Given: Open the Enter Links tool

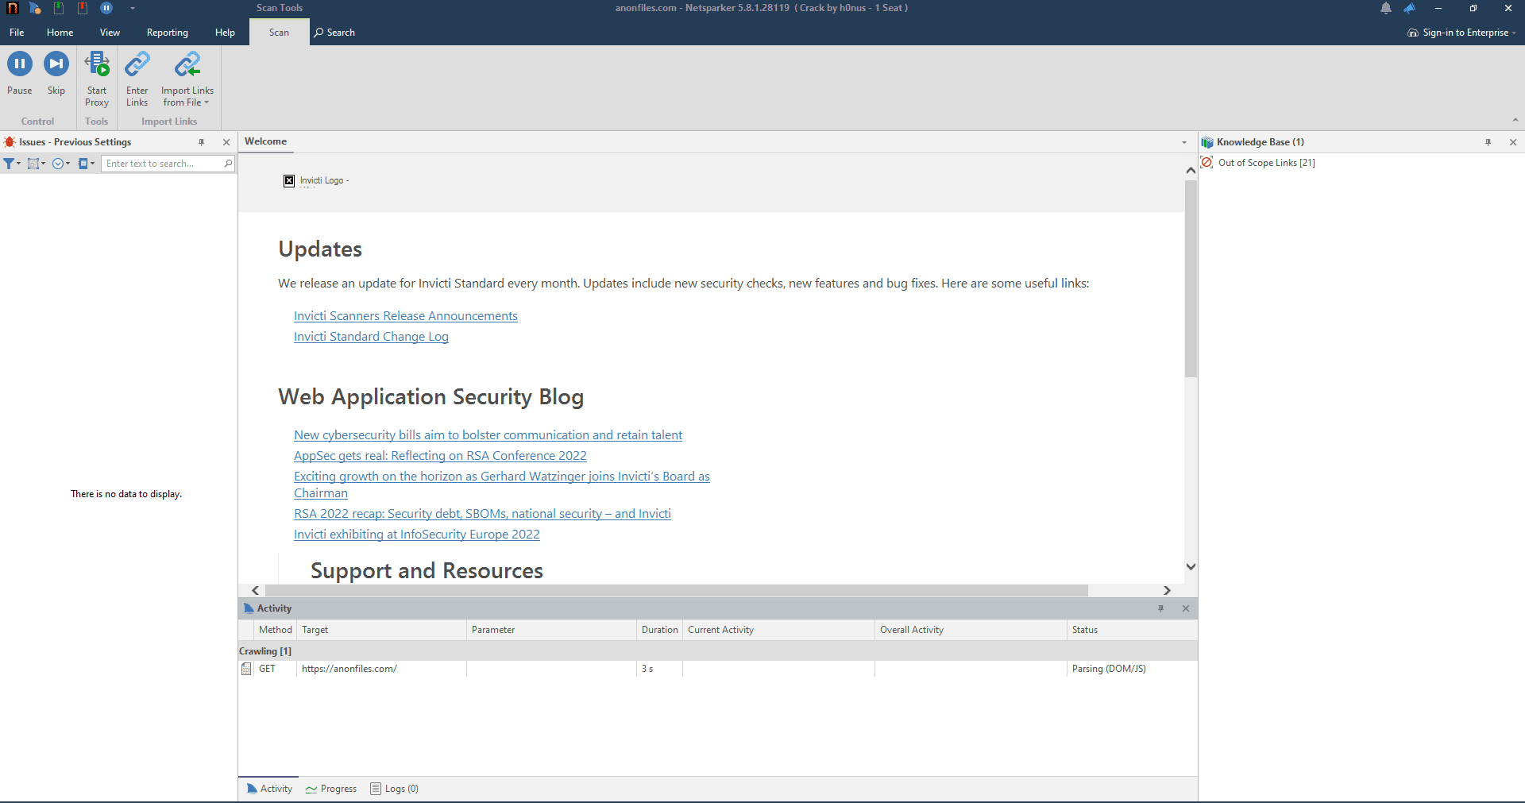Looking at the screenshot, I should pos(137,65).
